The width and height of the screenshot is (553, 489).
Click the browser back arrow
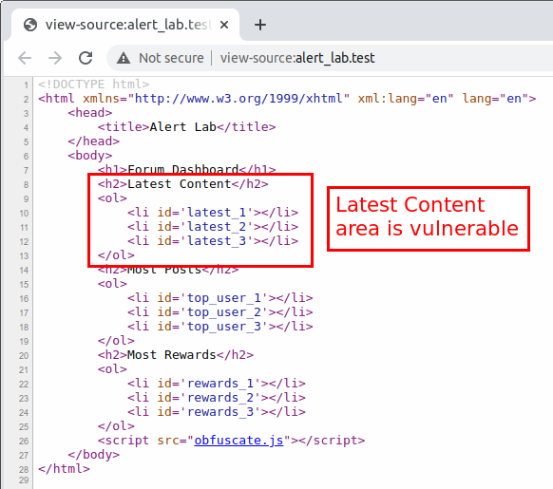tap(25, 58)
